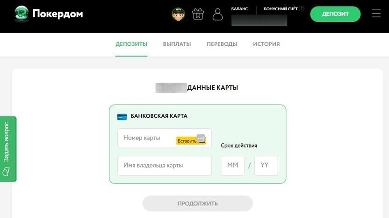The image size is (389, 218).
Task: Focus the Имя владельца карты field
Action: (164, 165)
